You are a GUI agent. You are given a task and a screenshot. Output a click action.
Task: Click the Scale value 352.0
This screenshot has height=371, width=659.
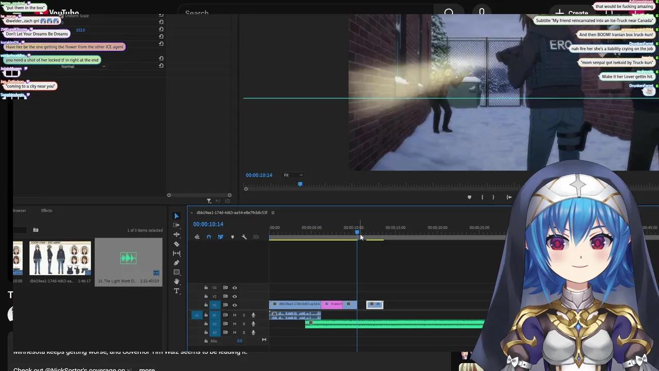pyautogui.click(x=80, y=30)
